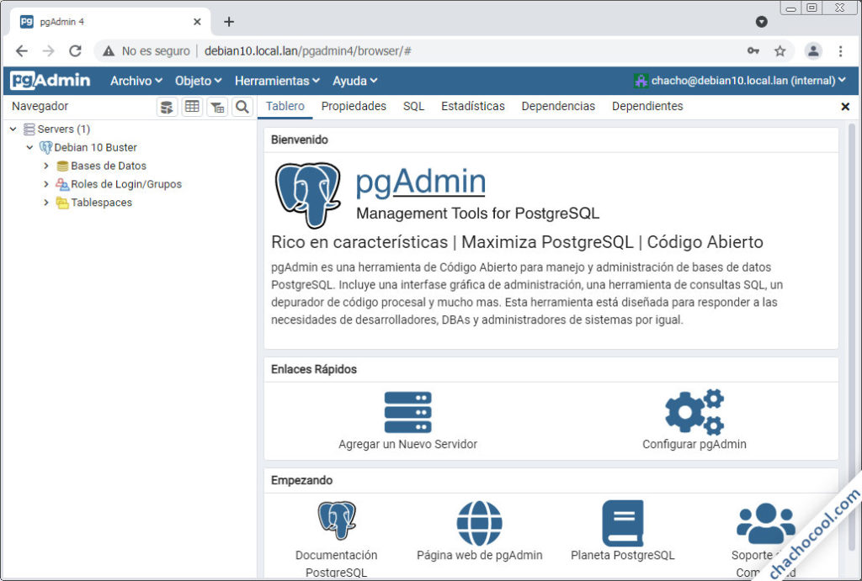The image size is (862, 581).
Task: Expand the Tablespaces node
Action: point(46,203)
